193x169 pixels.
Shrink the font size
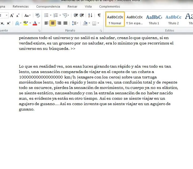tap(18, 15)
